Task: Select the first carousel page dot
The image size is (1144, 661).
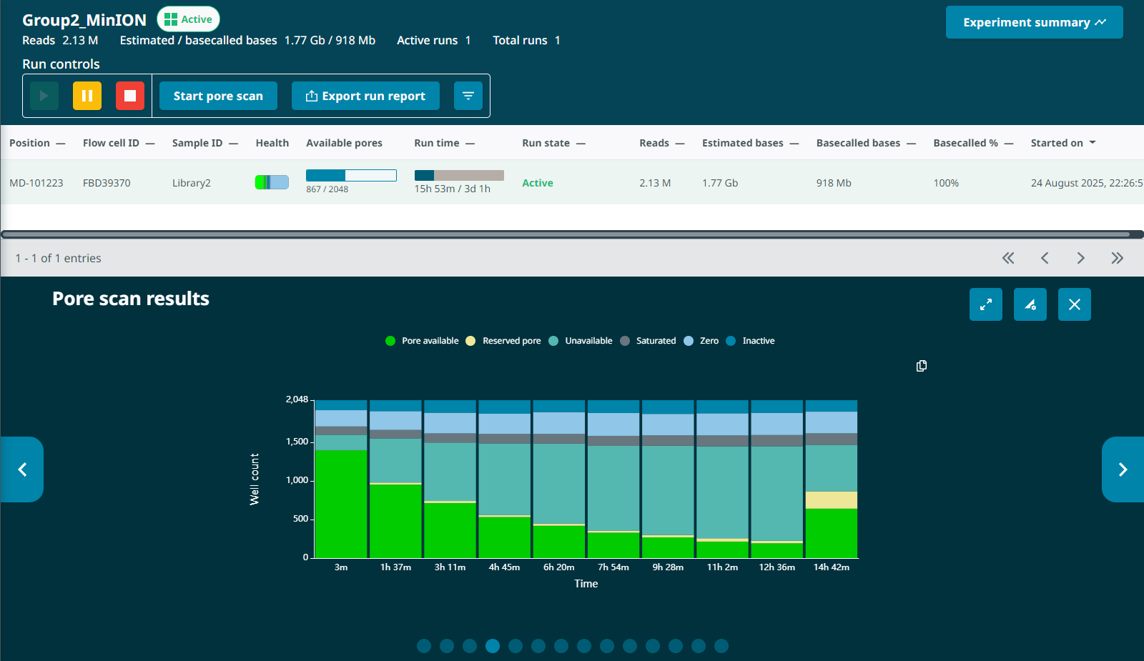Action: pos(424,646)
